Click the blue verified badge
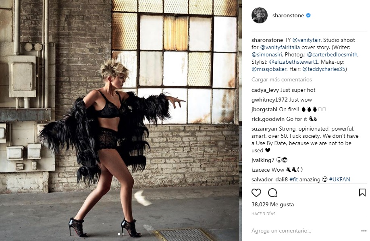 coord(308,16)
